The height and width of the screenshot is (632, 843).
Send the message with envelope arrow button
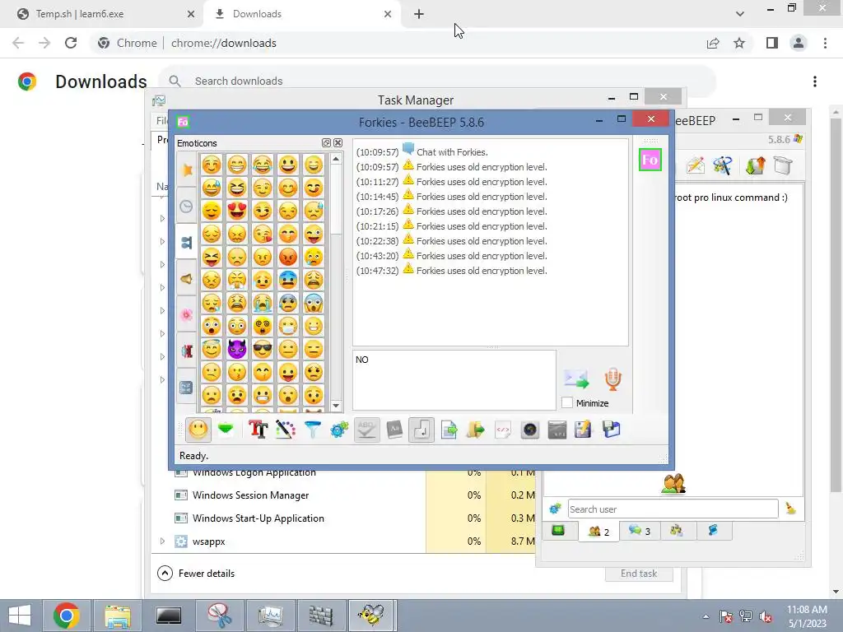(x=576, y=379)
